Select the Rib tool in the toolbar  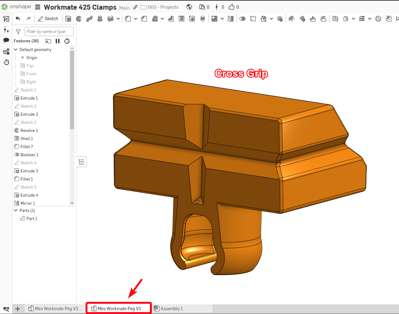(171, 19)
